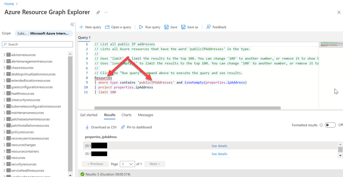Click the Formatted results info icon

(321, 125)
